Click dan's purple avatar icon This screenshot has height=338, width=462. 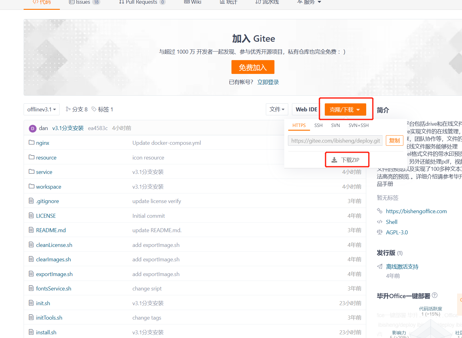point(33,129)
